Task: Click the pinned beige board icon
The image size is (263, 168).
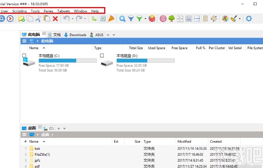Action: coord(214,19)
